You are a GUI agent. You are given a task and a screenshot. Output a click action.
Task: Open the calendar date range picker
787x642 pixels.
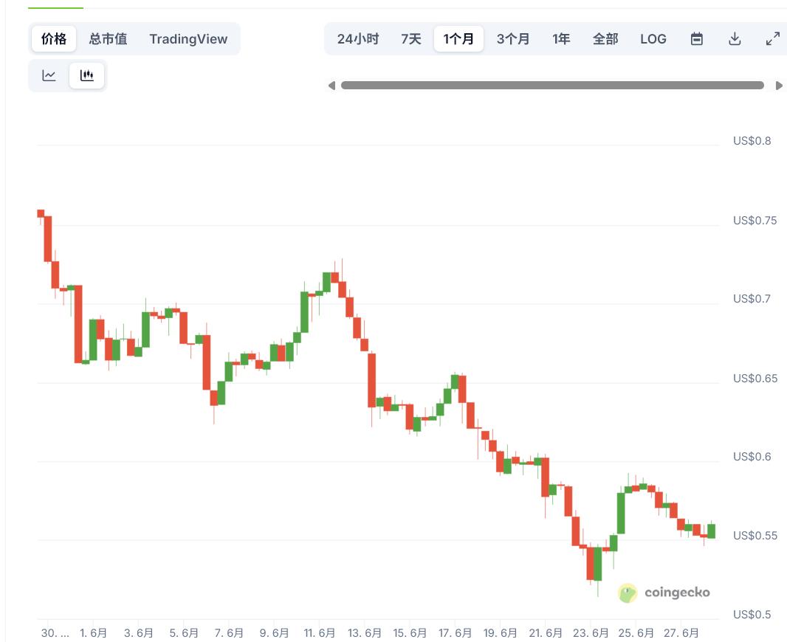(x=696, y=39)
